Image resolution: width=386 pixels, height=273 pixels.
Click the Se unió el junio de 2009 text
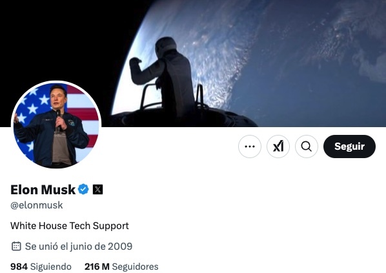79,246
